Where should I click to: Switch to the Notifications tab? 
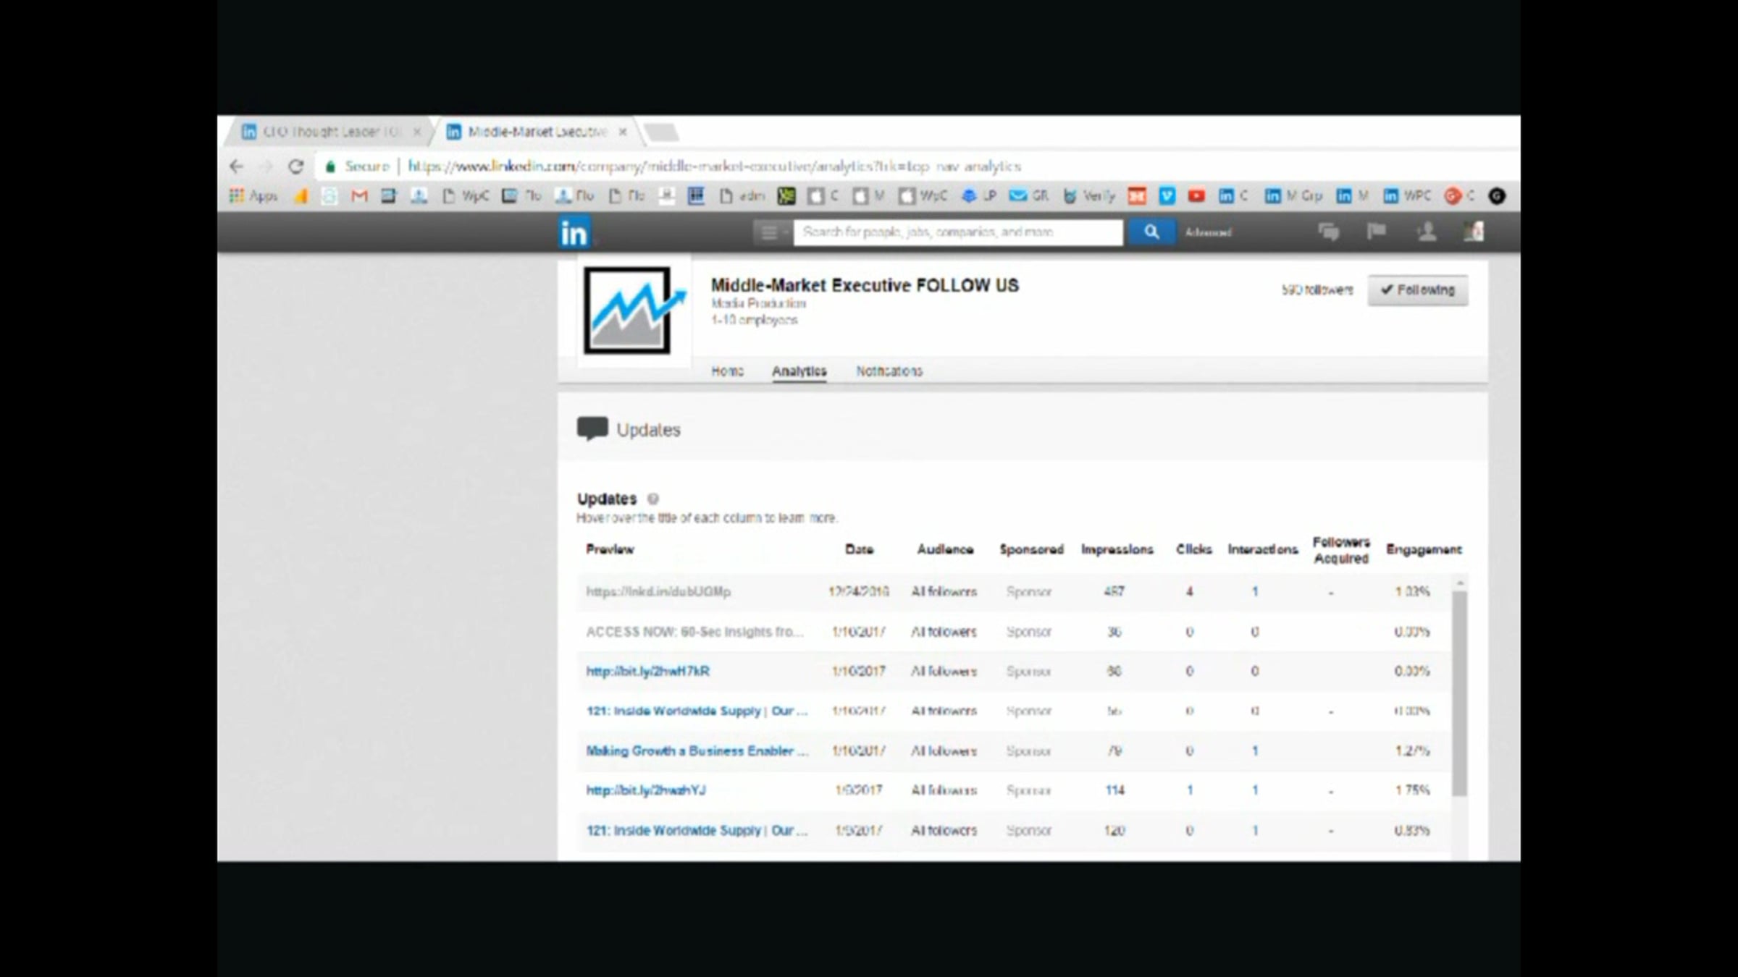coord(889,371)
